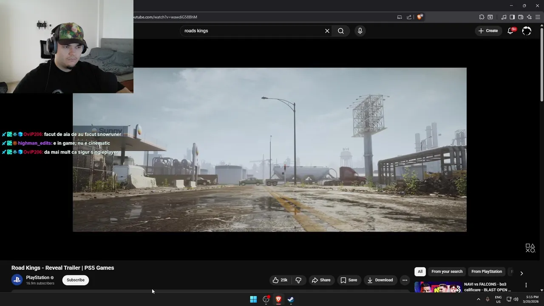The width and height of the screenshot is (544, 306).
Task: Click the Download button
Action: coord(380,280)
